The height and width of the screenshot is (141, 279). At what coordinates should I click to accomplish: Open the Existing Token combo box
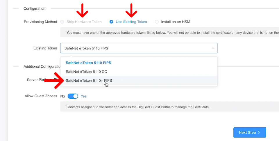point(137,48)
